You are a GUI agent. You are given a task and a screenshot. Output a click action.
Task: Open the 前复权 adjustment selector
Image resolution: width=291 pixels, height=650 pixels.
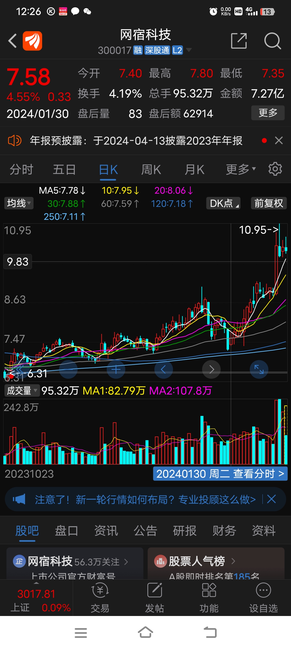pyautogui.click(x=269, y=203)
